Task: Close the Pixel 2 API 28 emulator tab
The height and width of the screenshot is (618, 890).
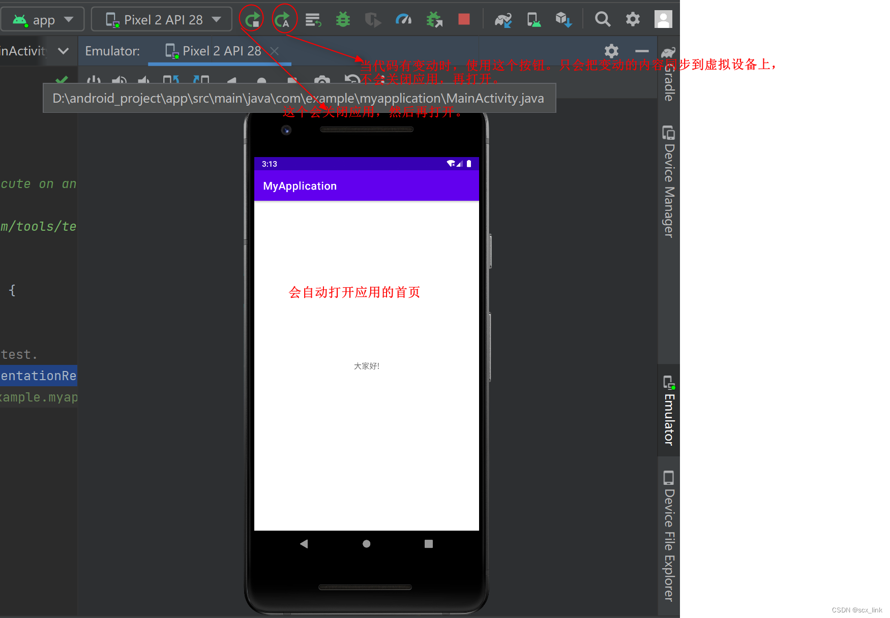Action: [x=275, y=51]
